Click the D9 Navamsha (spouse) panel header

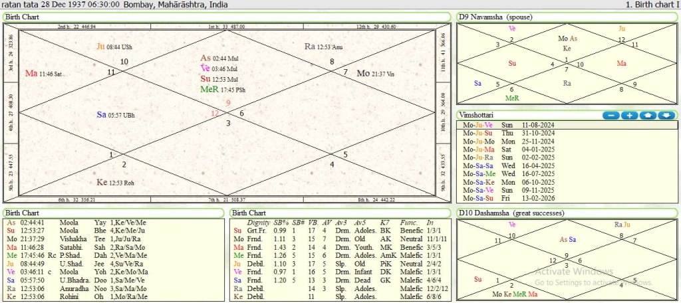(497, 16)
